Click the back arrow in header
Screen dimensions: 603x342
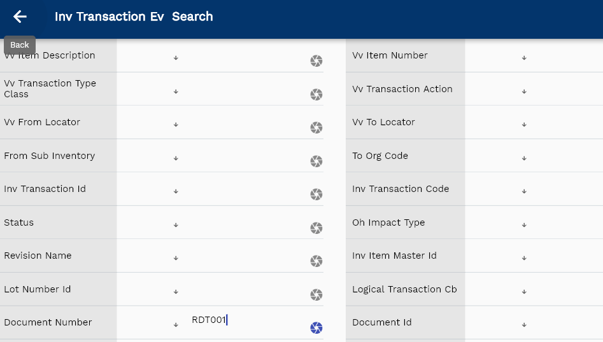pos(20,17)
